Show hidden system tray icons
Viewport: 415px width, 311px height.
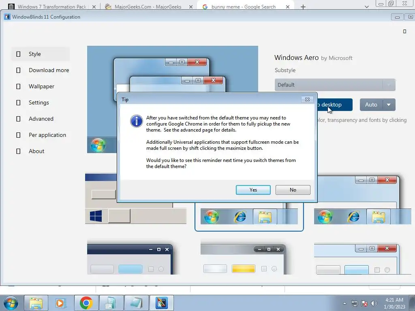coord(344,303)
